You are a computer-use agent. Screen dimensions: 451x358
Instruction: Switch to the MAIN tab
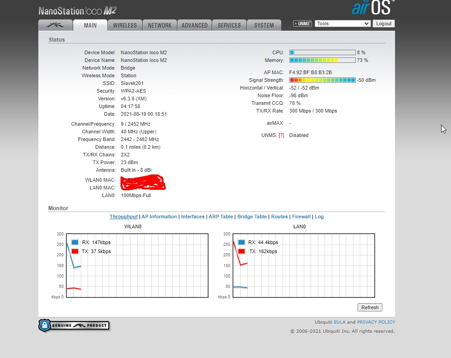[x=90, y=25]
